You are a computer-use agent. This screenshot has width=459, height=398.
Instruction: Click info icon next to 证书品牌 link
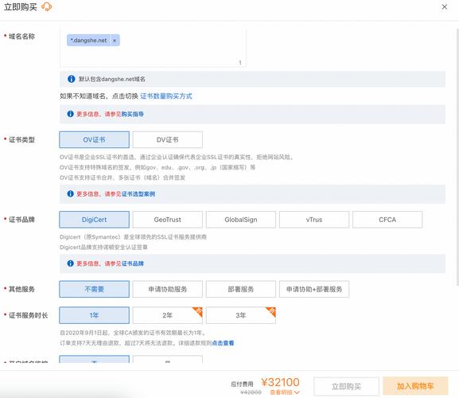[x=70, y=263]
